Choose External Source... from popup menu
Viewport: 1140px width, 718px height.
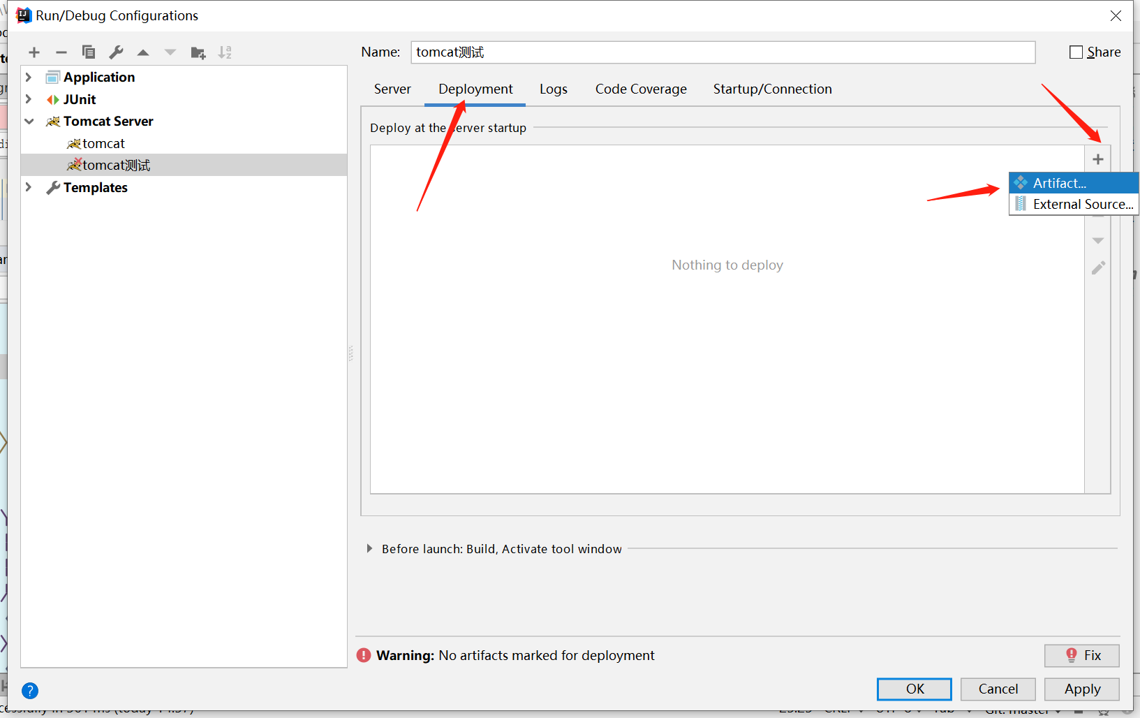point(1074,204)
